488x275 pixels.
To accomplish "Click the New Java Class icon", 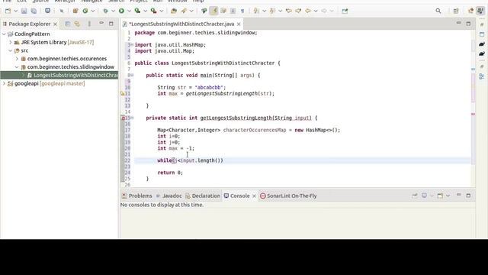I will pos(85,11).
